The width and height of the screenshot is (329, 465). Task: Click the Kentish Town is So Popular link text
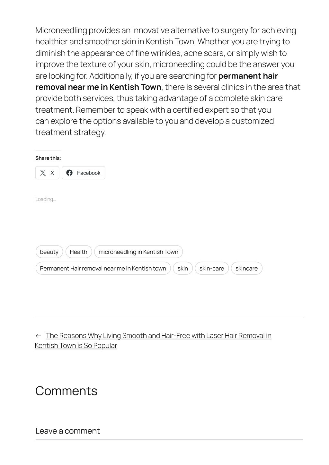tap(76, 346)
